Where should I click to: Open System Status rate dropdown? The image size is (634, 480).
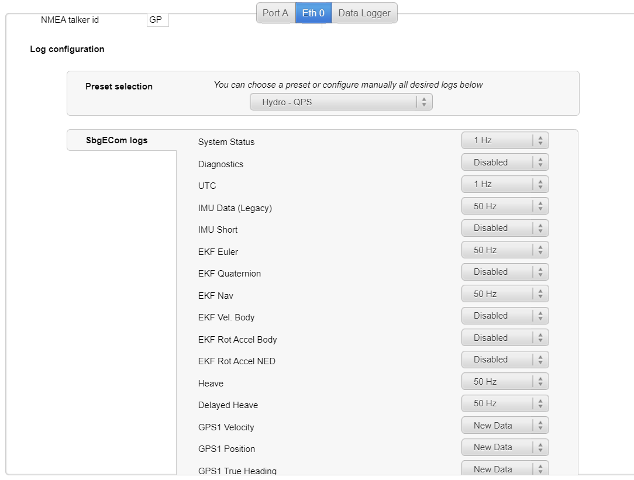coord(505,140)
